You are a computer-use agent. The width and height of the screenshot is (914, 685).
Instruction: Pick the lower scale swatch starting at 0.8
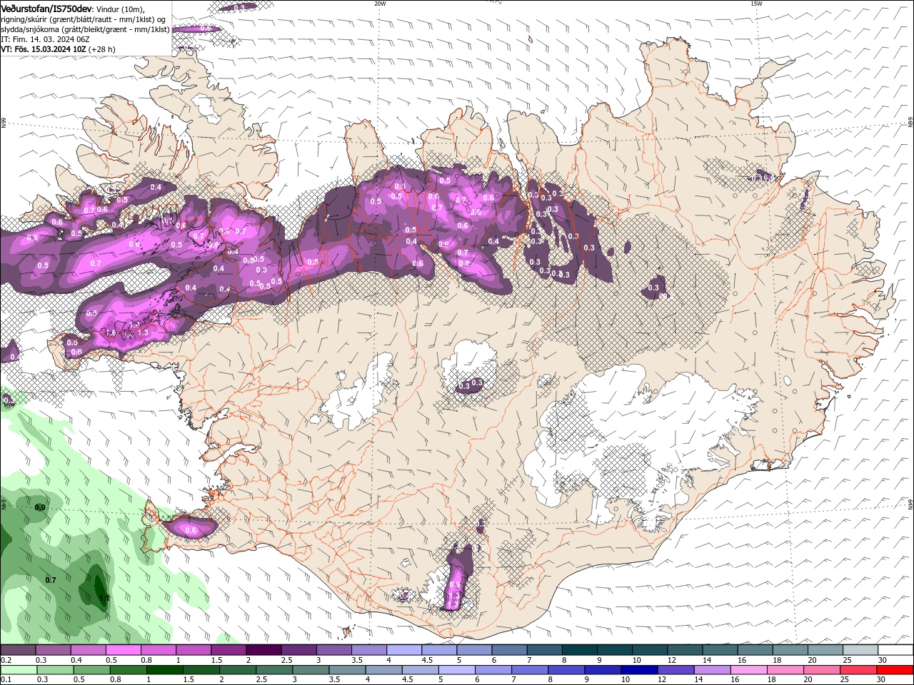[129, 670]
